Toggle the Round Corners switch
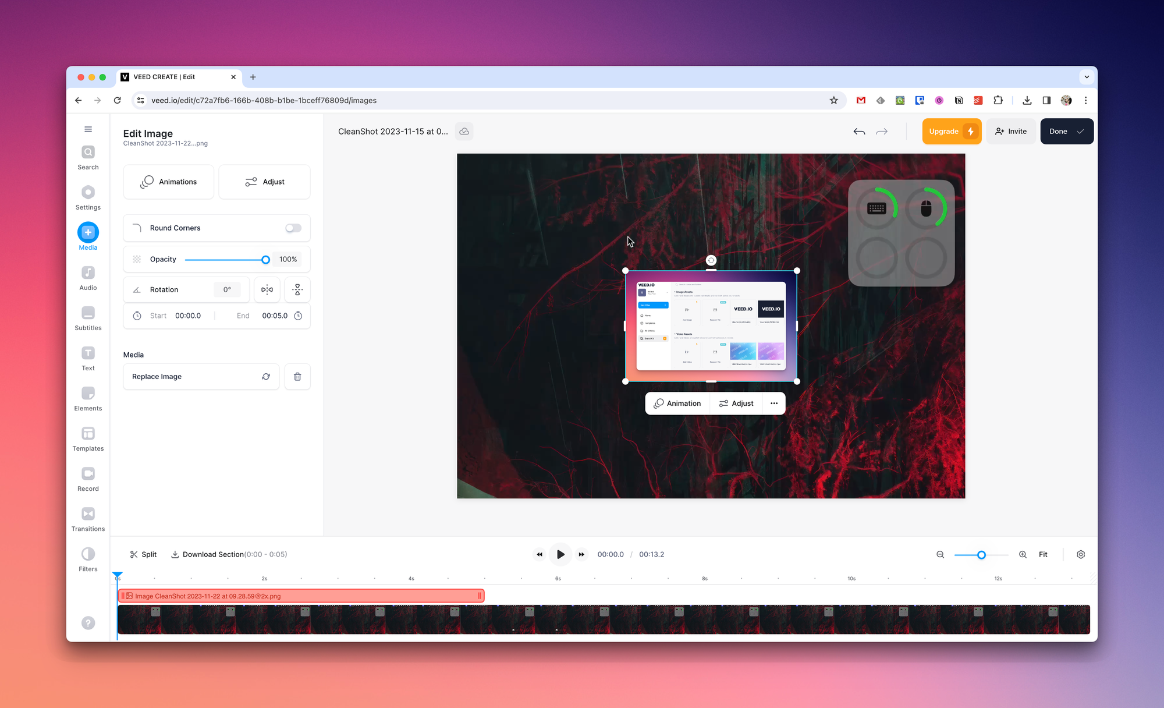Viewport: 1164px width, 708px height. pyautogui.click(x=293, y=228)
